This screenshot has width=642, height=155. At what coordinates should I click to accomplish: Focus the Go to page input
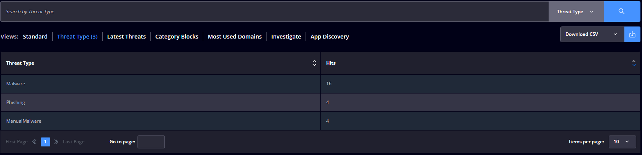[151, 142]
